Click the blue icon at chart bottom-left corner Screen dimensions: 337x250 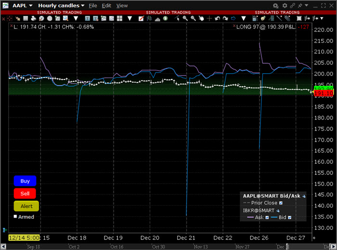click(4, 230)
